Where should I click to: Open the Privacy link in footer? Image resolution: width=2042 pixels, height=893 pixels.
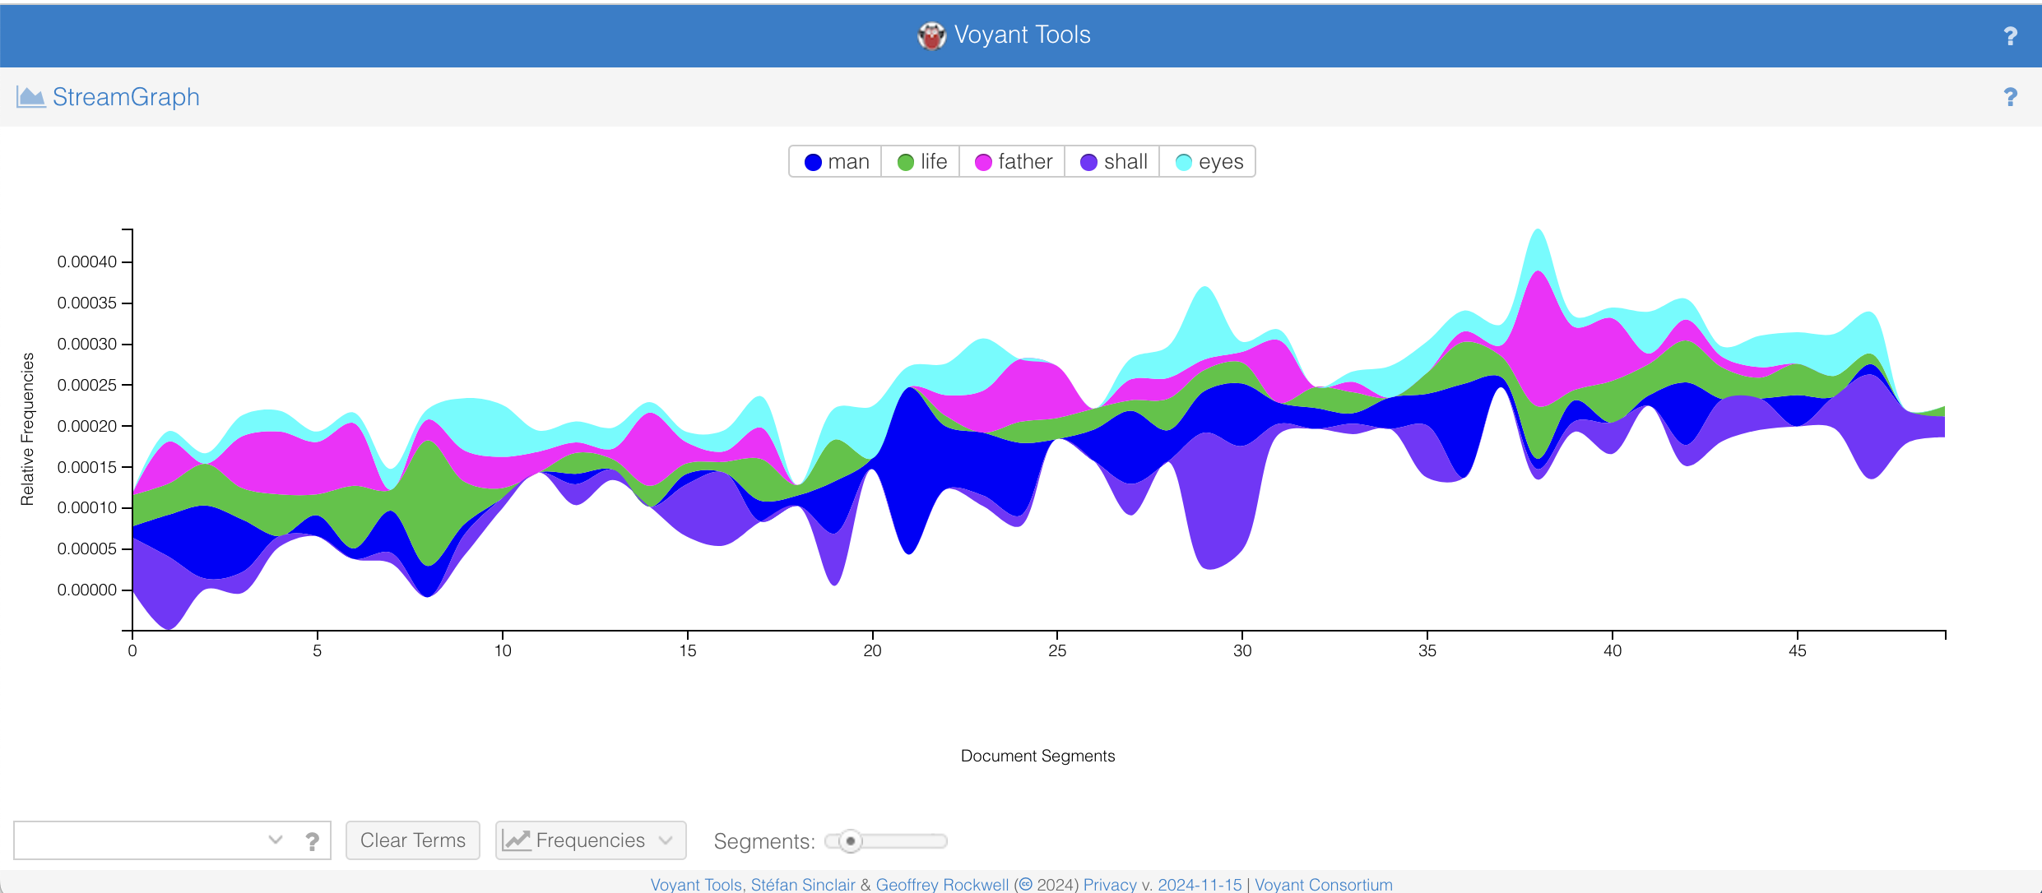[1109, 885]
